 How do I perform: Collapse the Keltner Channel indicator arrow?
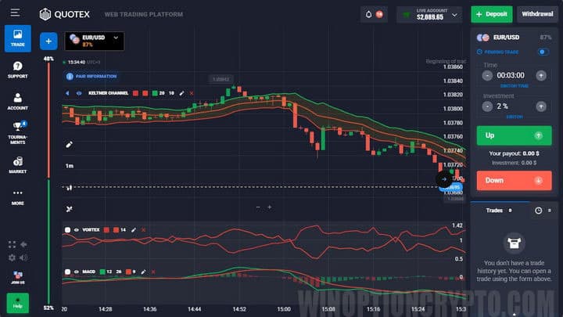tap(67, 93)
